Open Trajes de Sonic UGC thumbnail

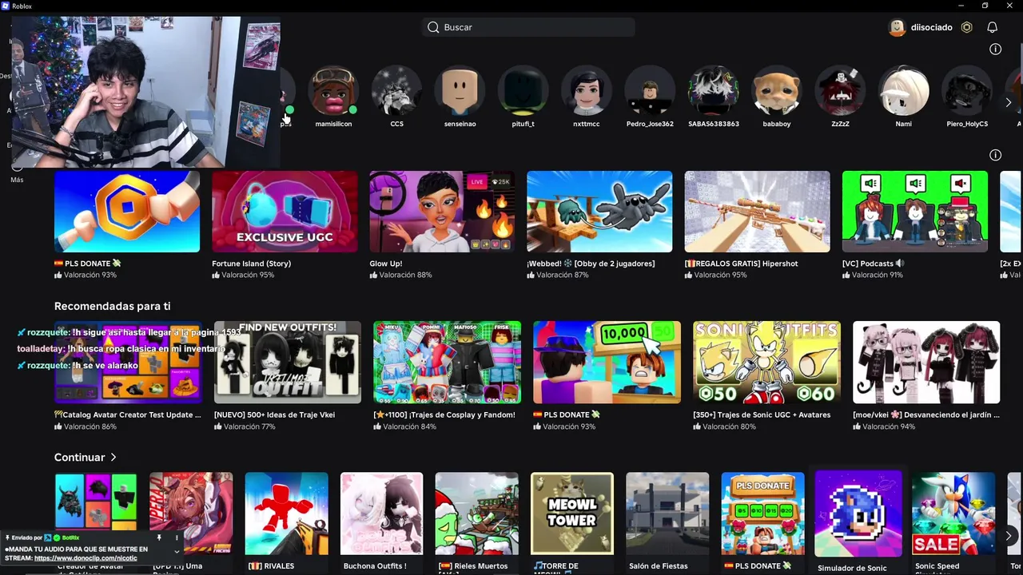pos(766,363)
